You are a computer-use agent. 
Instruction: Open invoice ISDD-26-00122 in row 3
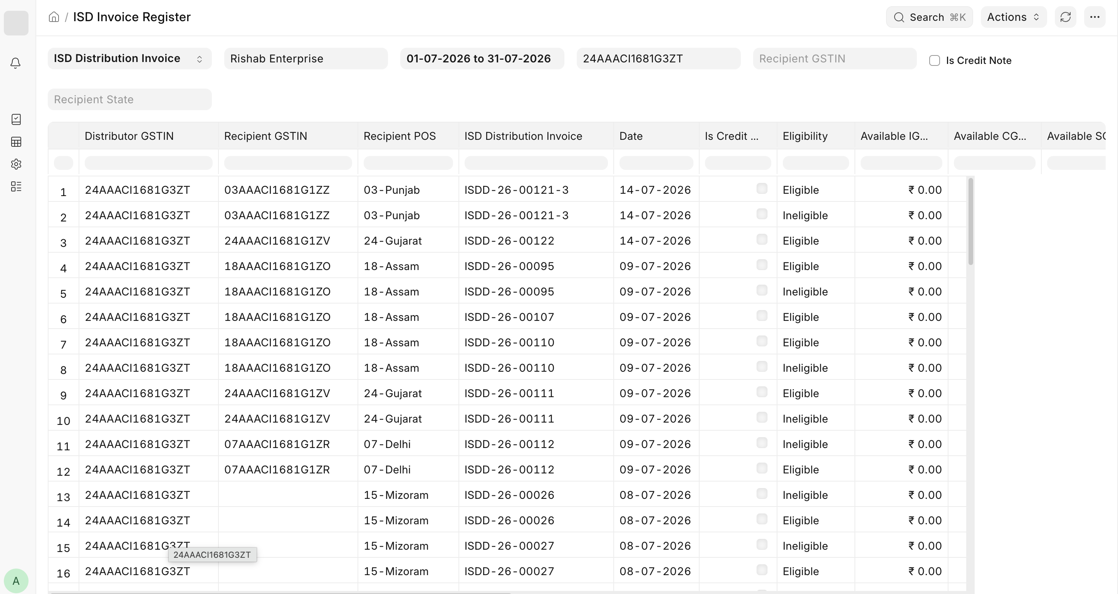click(x=509, y=241)
